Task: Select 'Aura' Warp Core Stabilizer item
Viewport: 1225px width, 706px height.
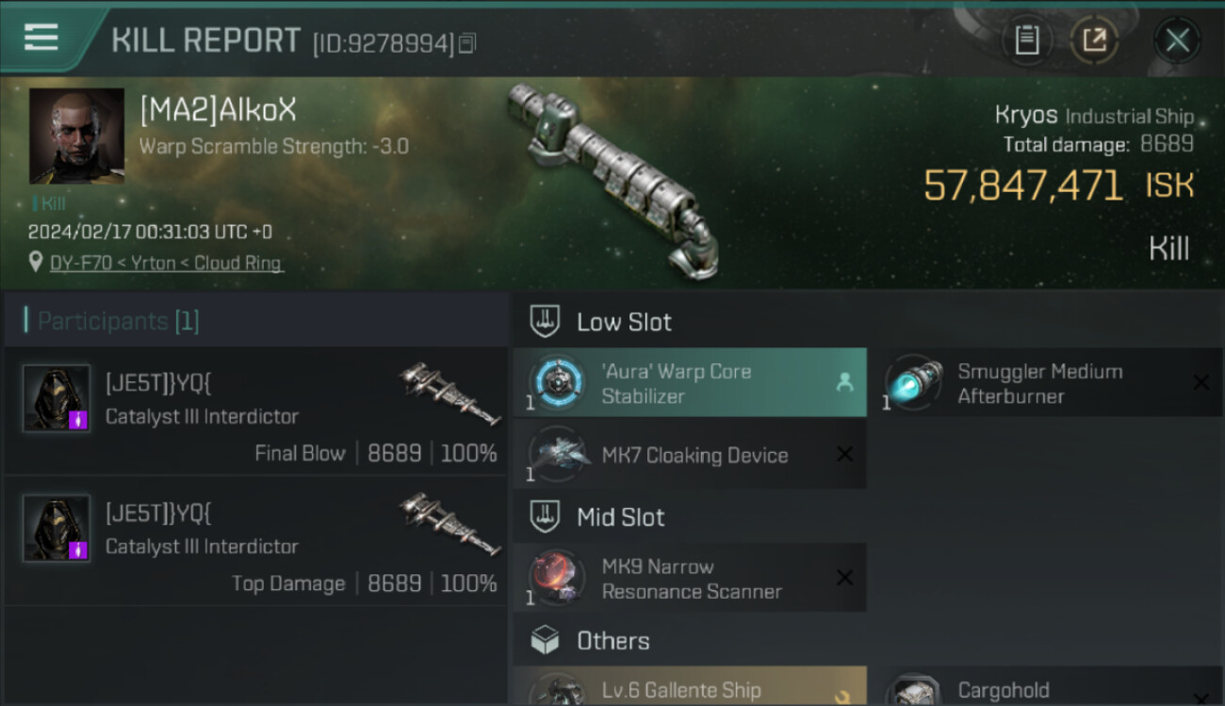Action: tap(690, 383)
